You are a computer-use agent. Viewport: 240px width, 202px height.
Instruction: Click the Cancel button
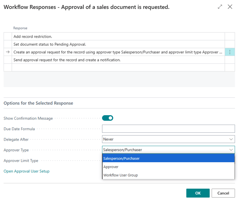pyautogui.click(x=223, y=193)
